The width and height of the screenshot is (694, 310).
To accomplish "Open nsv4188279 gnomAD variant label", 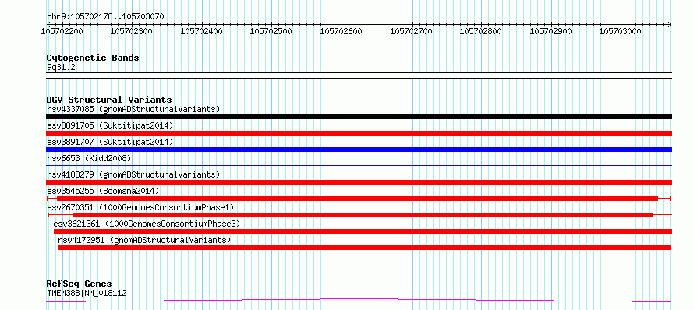I will click(x=133, y=174).
